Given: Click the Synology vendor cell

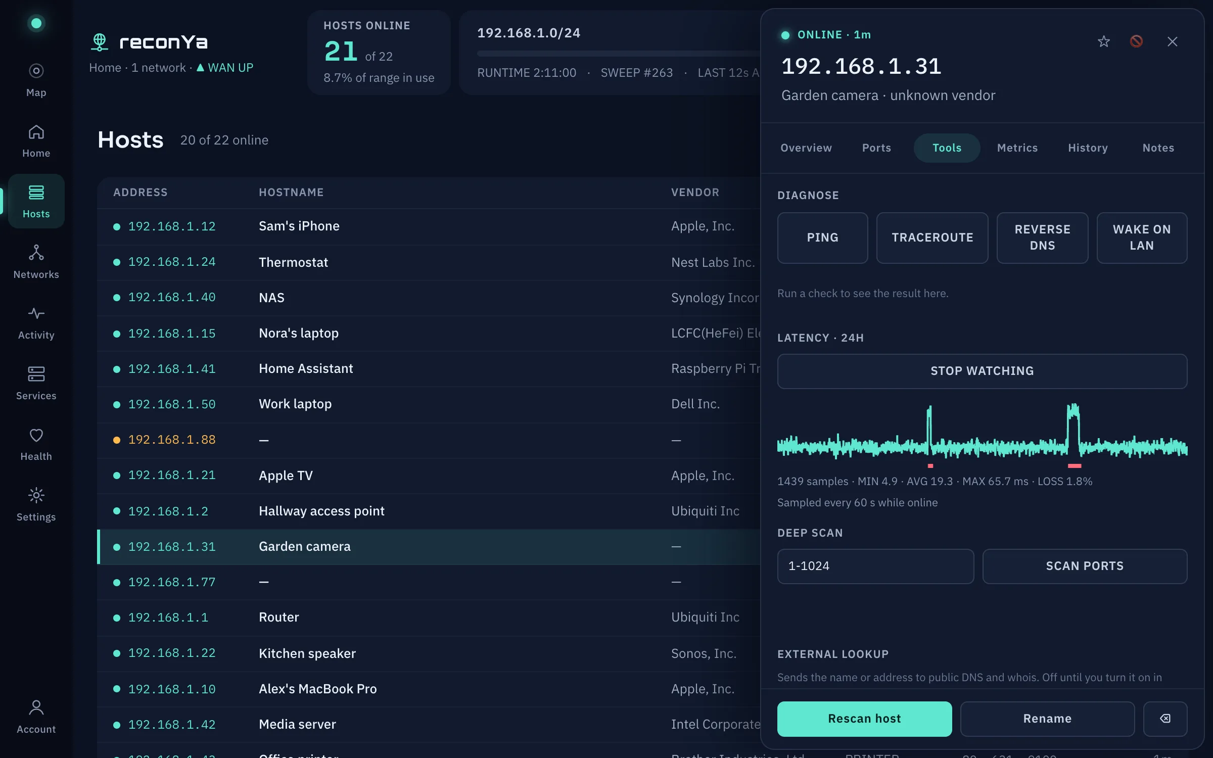Looking at the screenshot, I should pyautogui.click(x=715, y=298).
